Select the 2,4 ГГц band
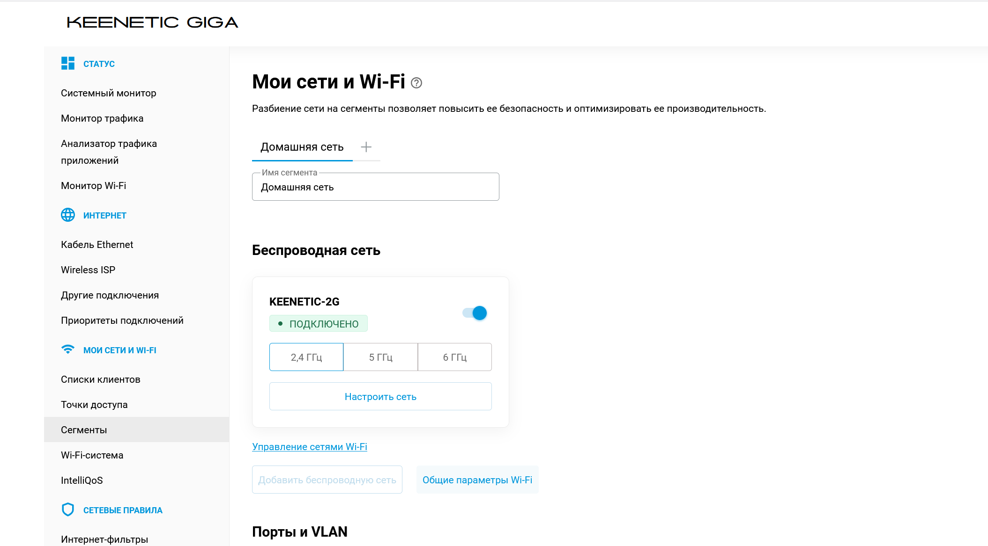Screen dimensions: 988x546 coord(306,357)
